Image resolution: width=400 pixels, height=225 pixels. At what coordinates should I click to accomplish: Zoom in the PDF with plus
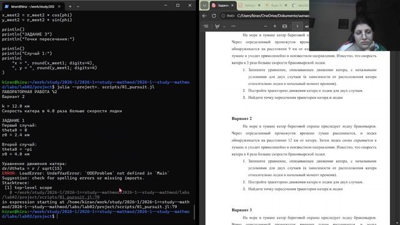coord(275,26)
